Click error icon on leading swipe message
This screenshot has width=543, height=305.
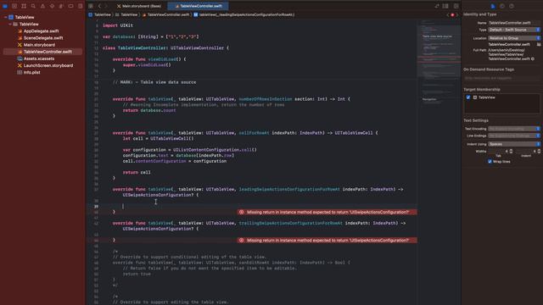241,212
